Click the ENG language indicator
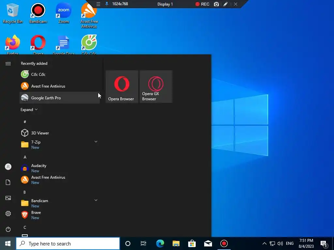 point(290,243)
